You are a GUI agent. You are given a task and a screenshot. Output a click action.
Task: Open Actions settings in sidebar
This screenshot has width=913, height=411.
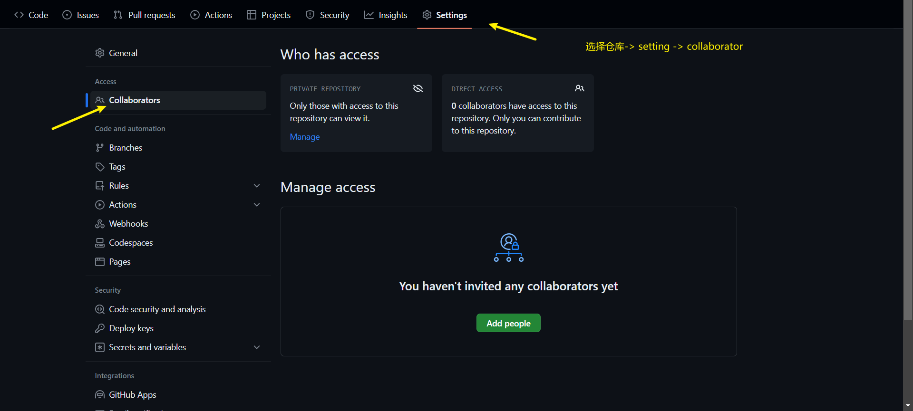tap(178, 205)
